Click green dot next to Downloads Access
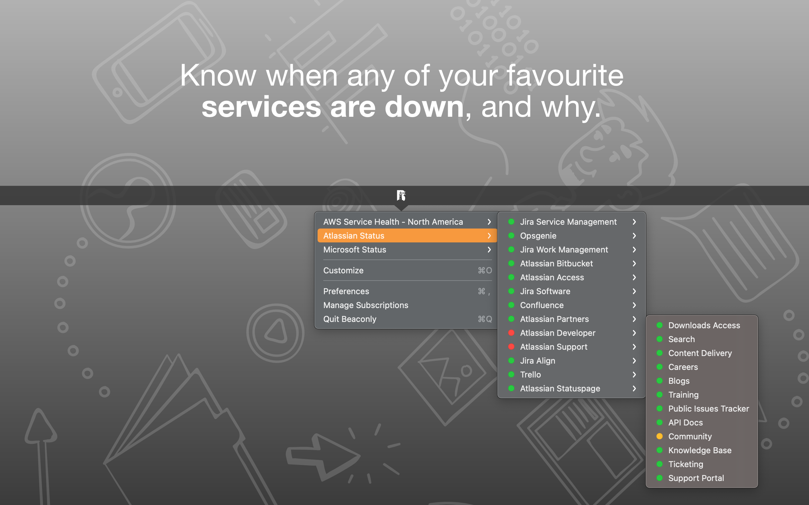Image resolution: width=809 pixels, height=505 pixels. 659,325
